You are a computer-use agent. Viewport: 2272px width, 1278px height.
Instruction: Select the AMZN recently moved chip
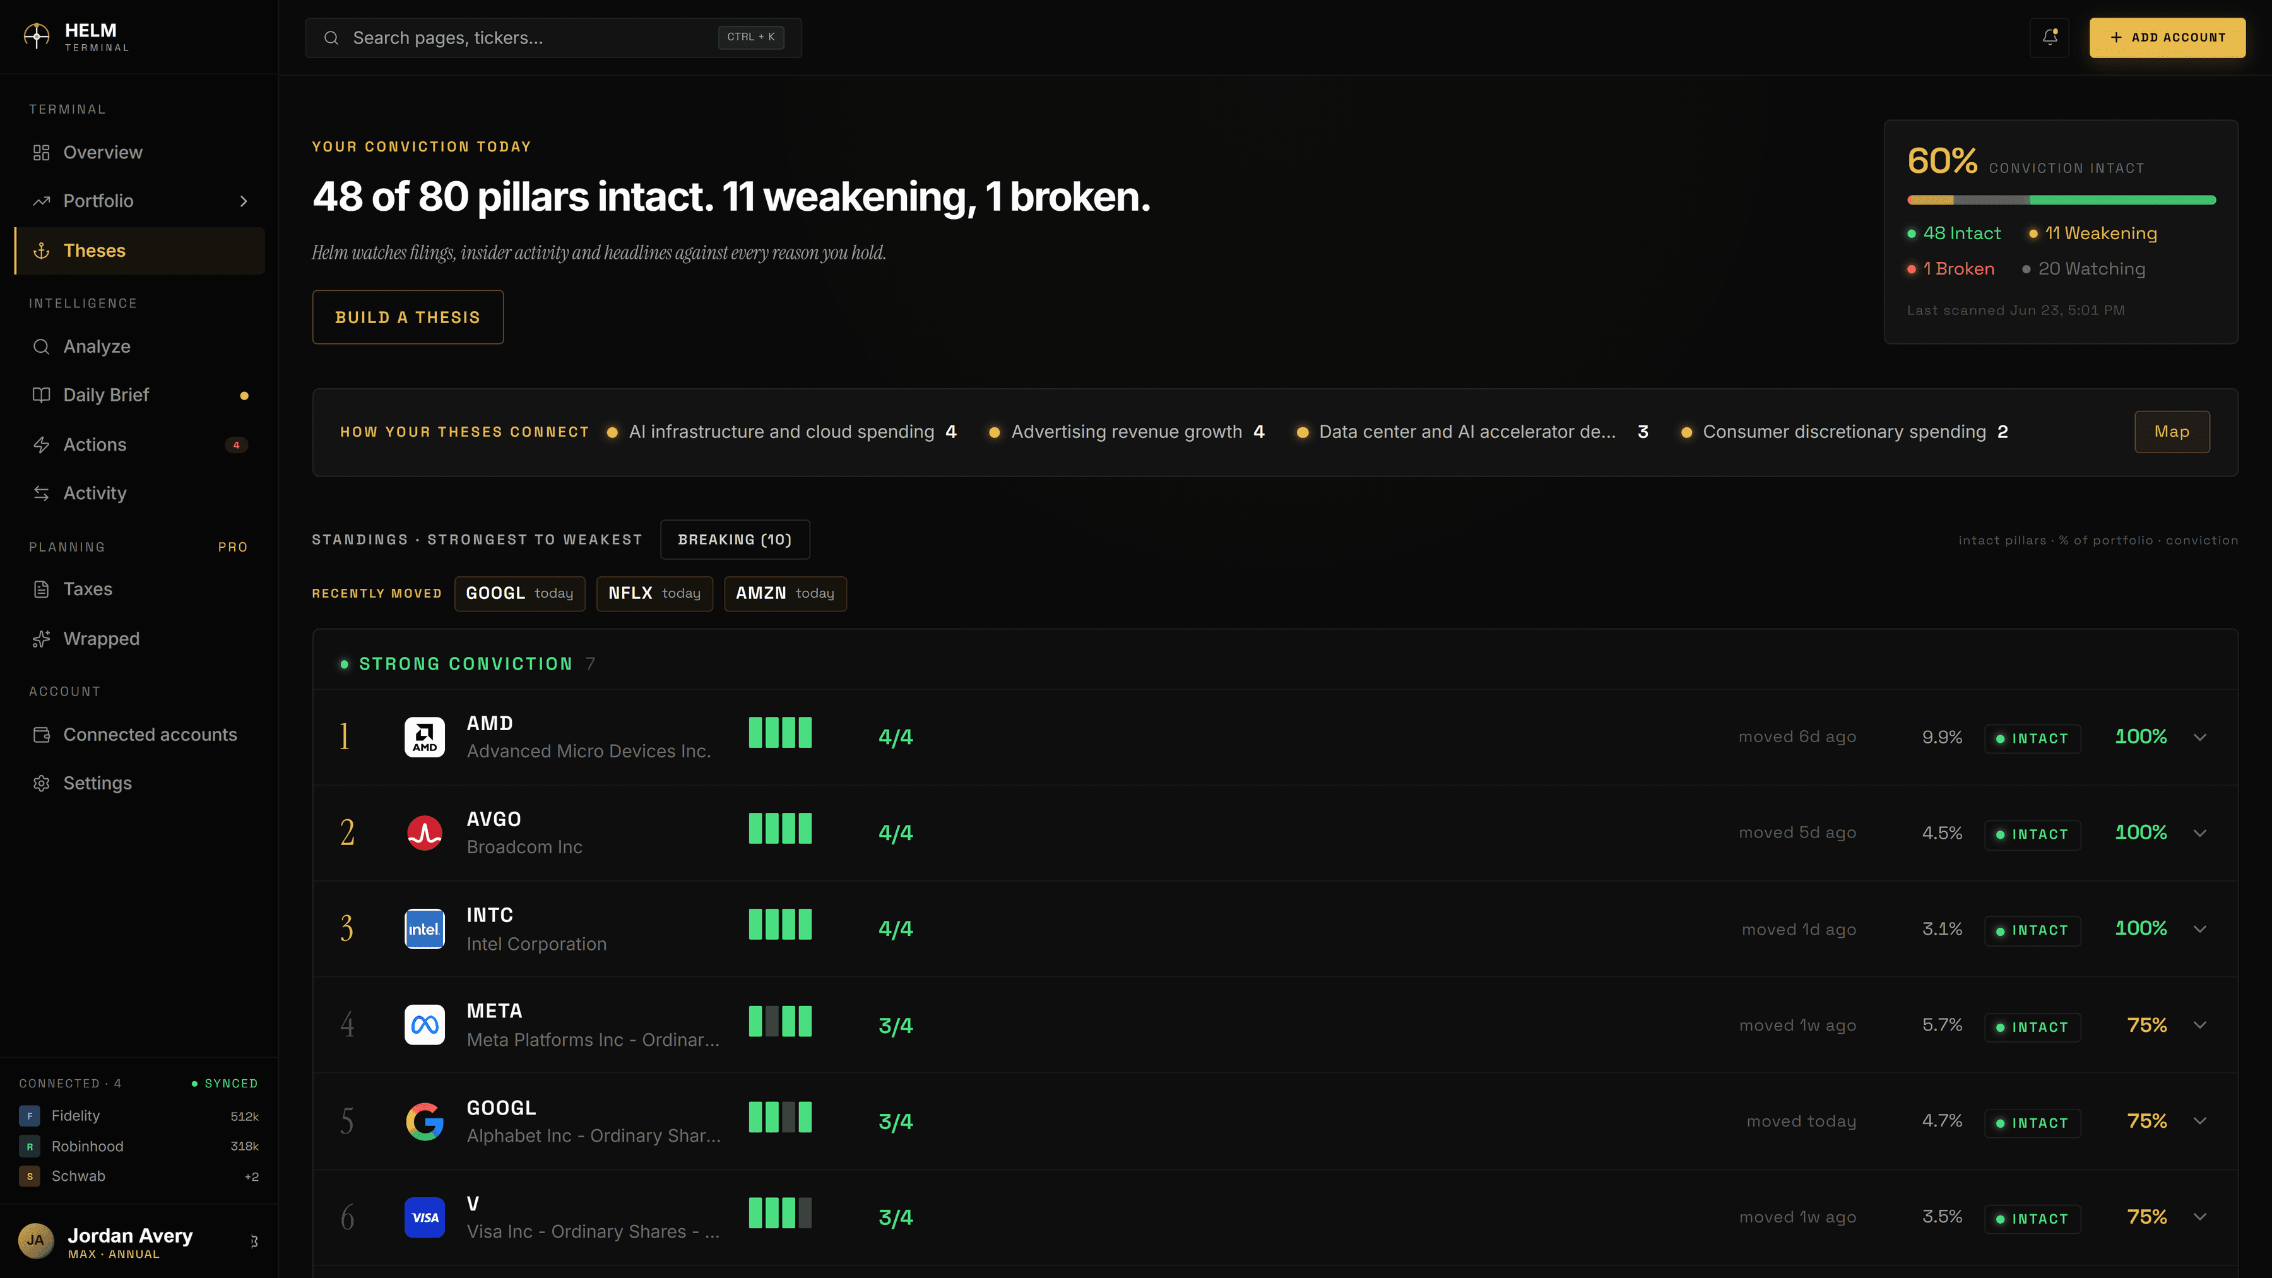[x=785, y=594]
